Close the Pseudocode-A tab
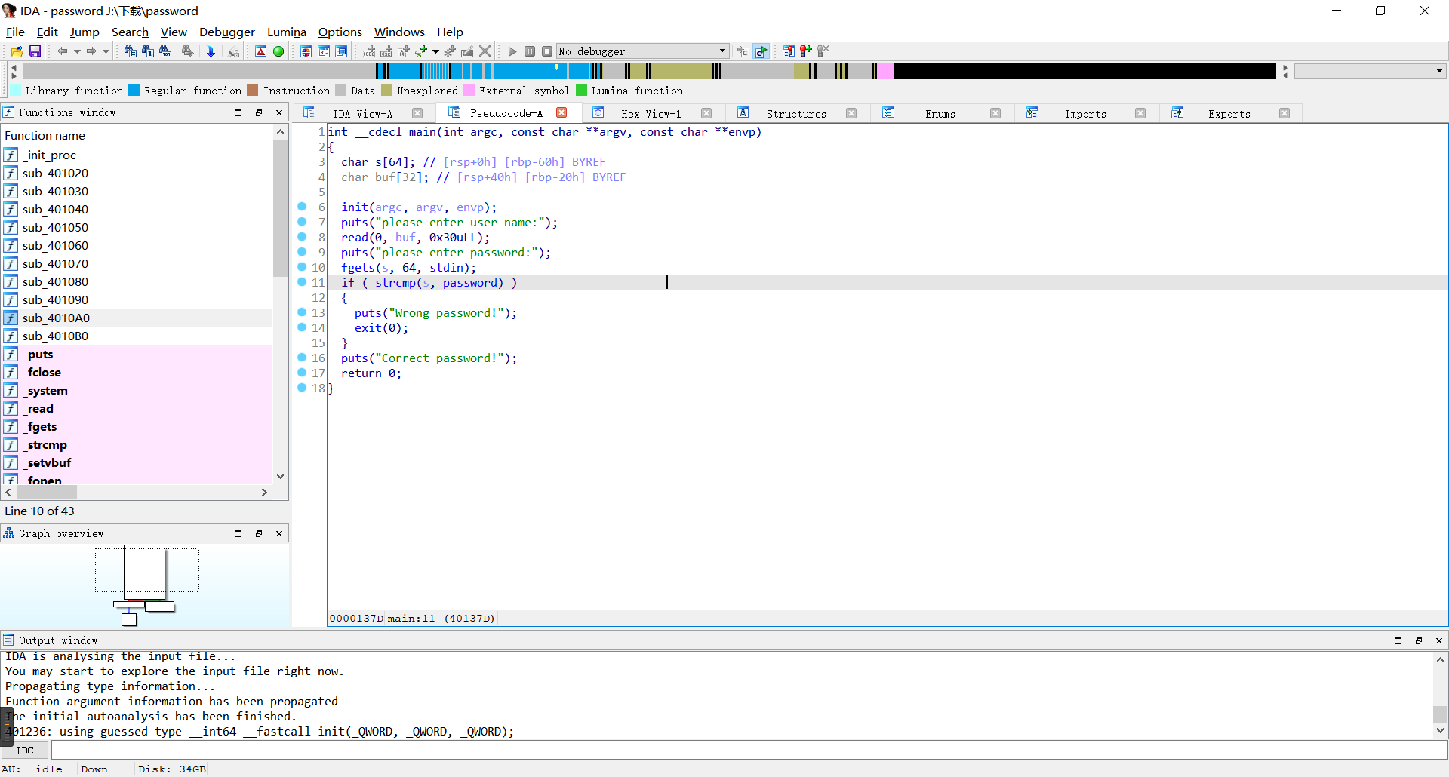 tap(561, 112)
